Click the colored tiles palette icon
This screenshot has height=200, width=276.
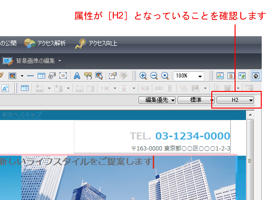coord(220,76)
